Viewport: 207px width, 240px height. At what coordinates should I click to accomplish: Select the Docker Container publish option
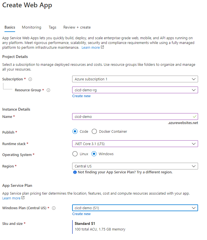[x=94, y=131]
